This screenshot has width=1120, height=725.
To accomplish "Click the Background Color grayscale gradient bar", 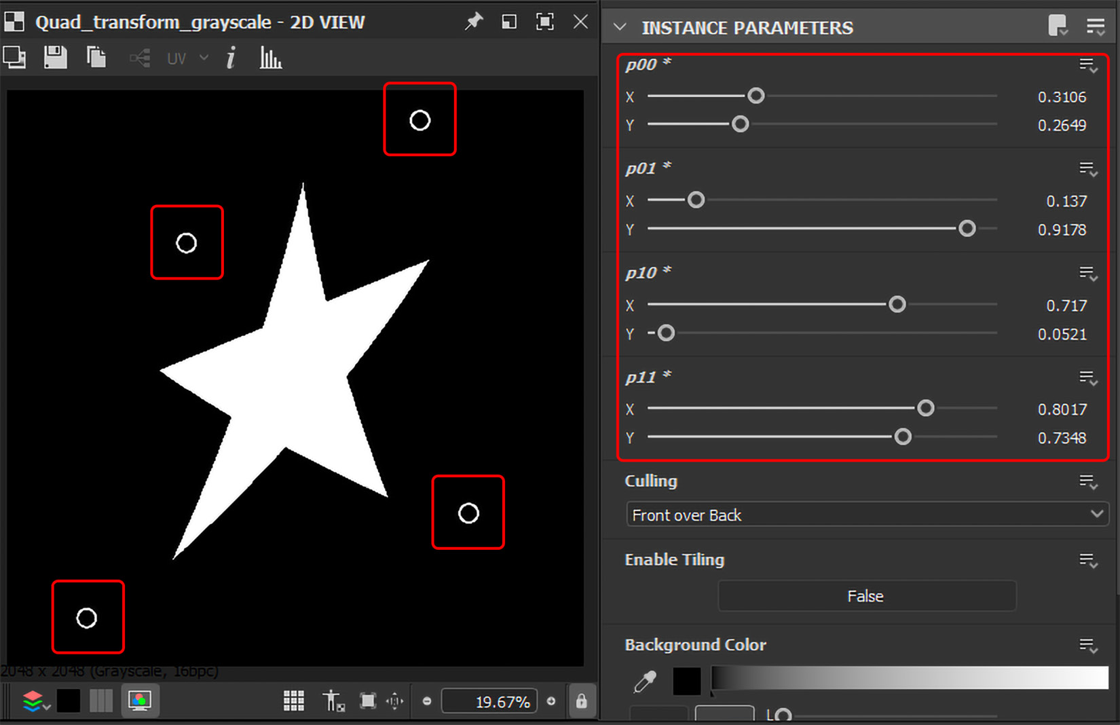I will tap(910, 678).
